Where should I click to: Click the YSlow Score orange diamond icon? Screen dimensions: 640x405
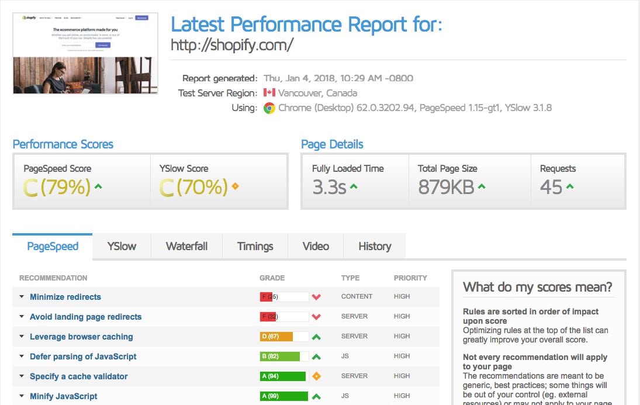pos(235,186)
